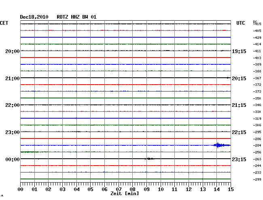Viewport: 263px width, 200px height.
Task: Click the blue seismic event burst near minute 14
Action: [221, 145]
